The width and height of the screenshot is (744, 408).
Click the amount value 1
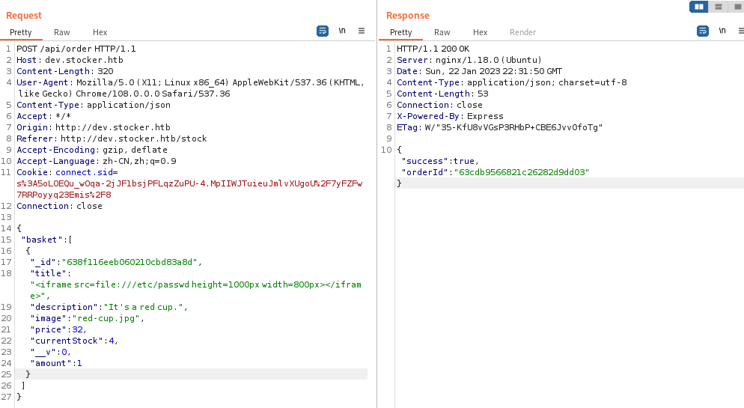click(x=79, y=363)
